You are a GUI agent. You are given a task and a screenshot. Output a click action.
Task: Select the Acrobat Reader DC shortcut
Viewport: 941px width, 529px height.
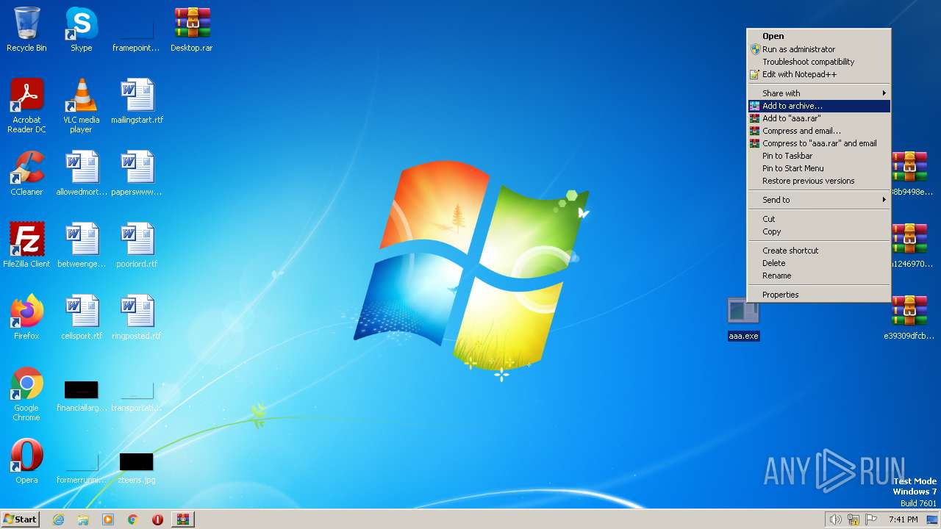point(26,106)
